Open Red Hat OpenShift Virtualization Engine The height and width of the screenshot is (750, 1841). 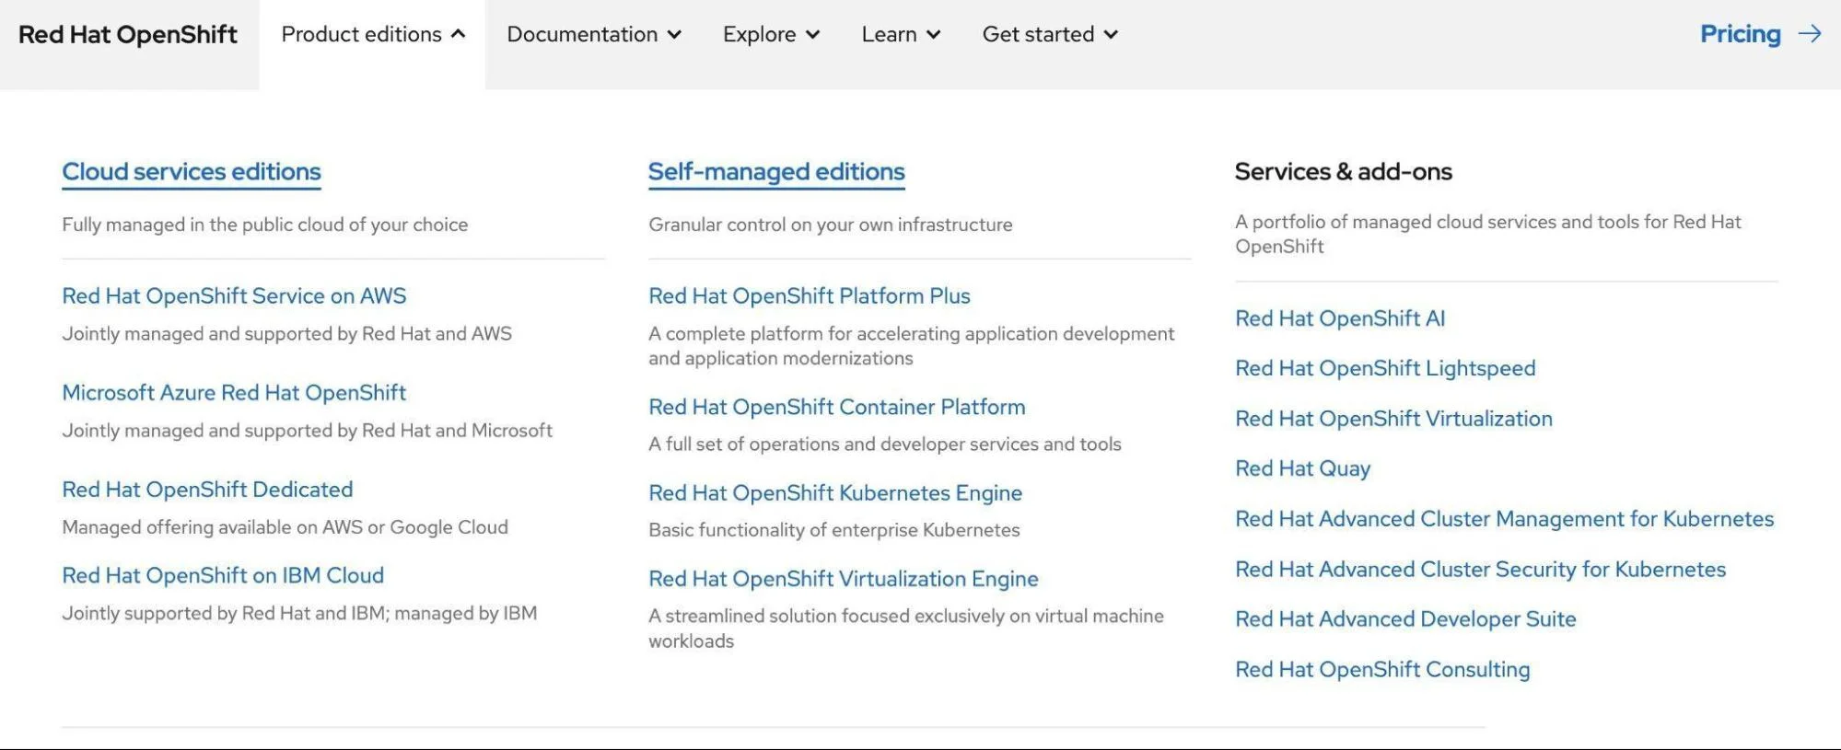tap(844, 579)
